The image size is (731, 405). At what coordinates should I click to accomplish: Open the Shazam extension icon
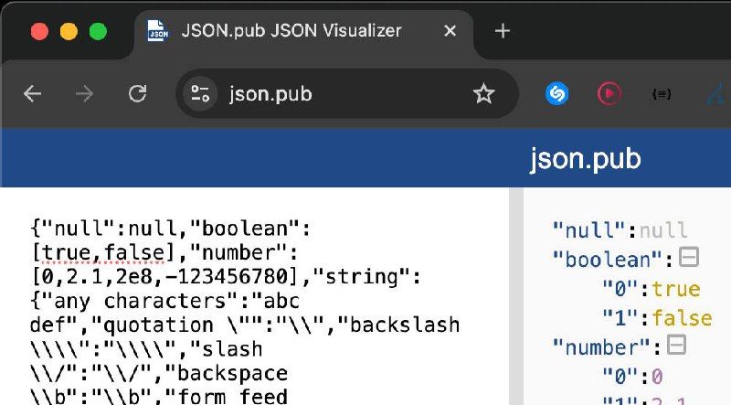[556, 94]
